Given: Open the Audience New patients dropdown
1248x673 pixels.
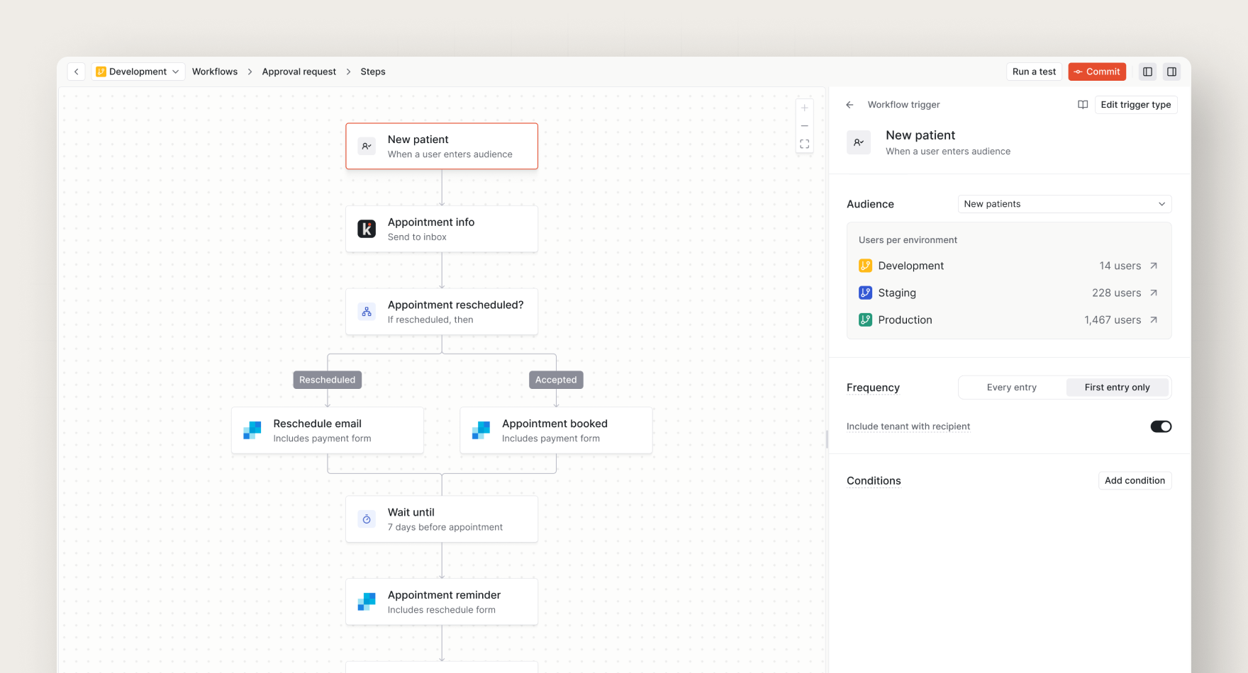Looking at the screenshot, I should coord(1064,204).
